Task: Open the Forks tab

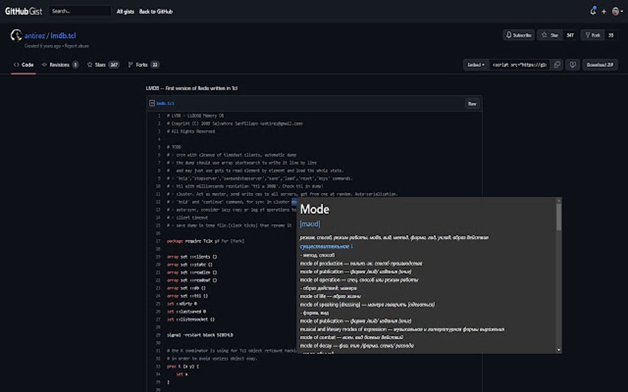Action: click(143, 65)
